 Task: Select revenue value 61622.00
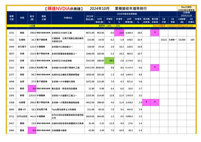[90, 68]
